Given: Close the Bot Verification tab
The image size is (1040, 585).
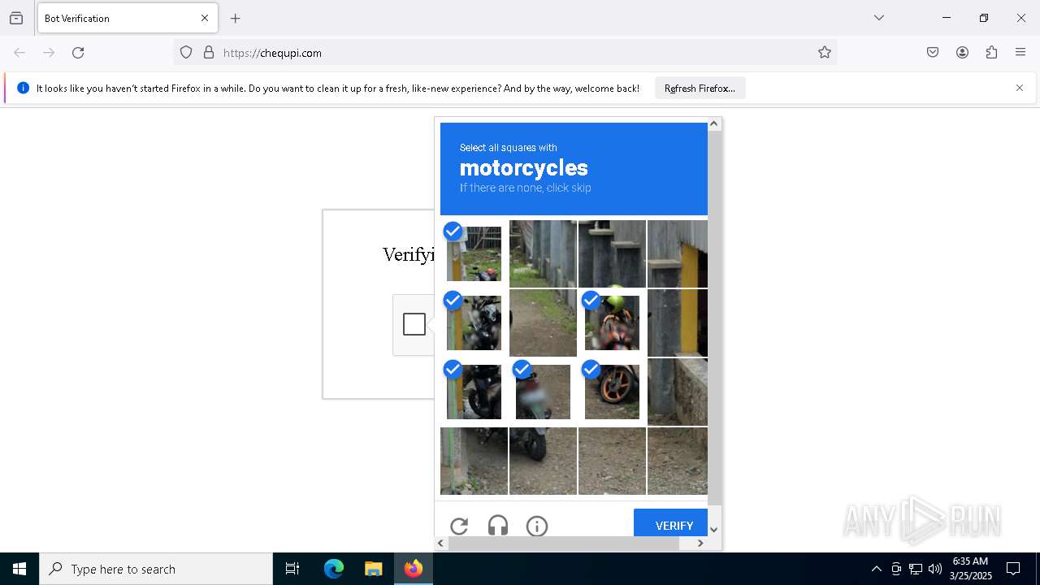Looking at the screenshot, I should [205, 18].
